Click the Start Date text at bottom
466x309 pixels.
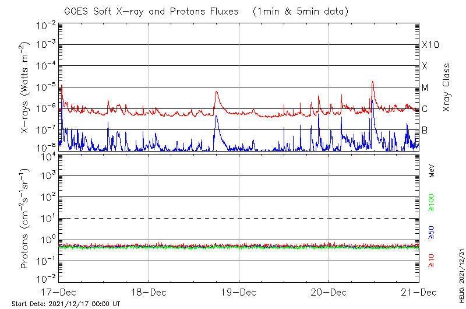tap(66, 304)
